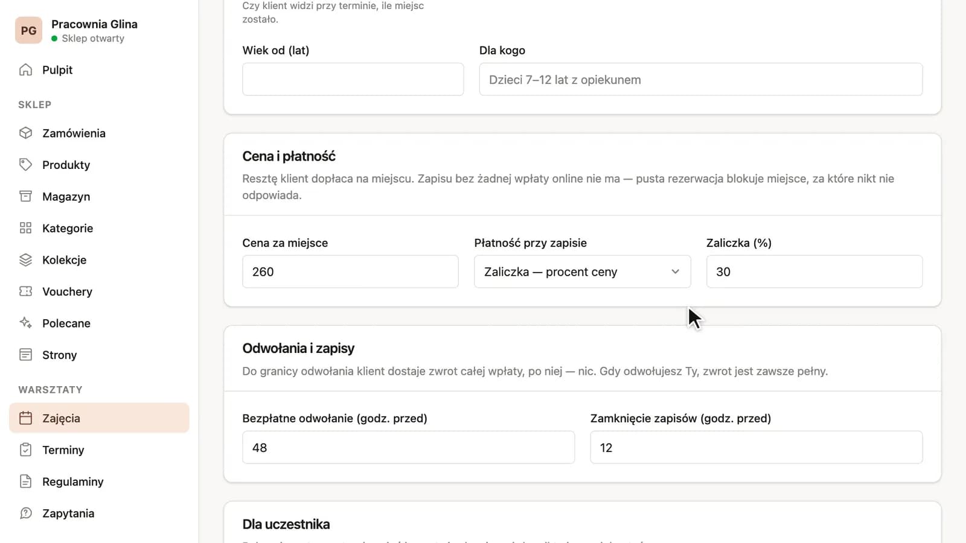This screenshot has width=966, height=543.
Task: Open Regulaminy menu item
Action: point(99,481)
